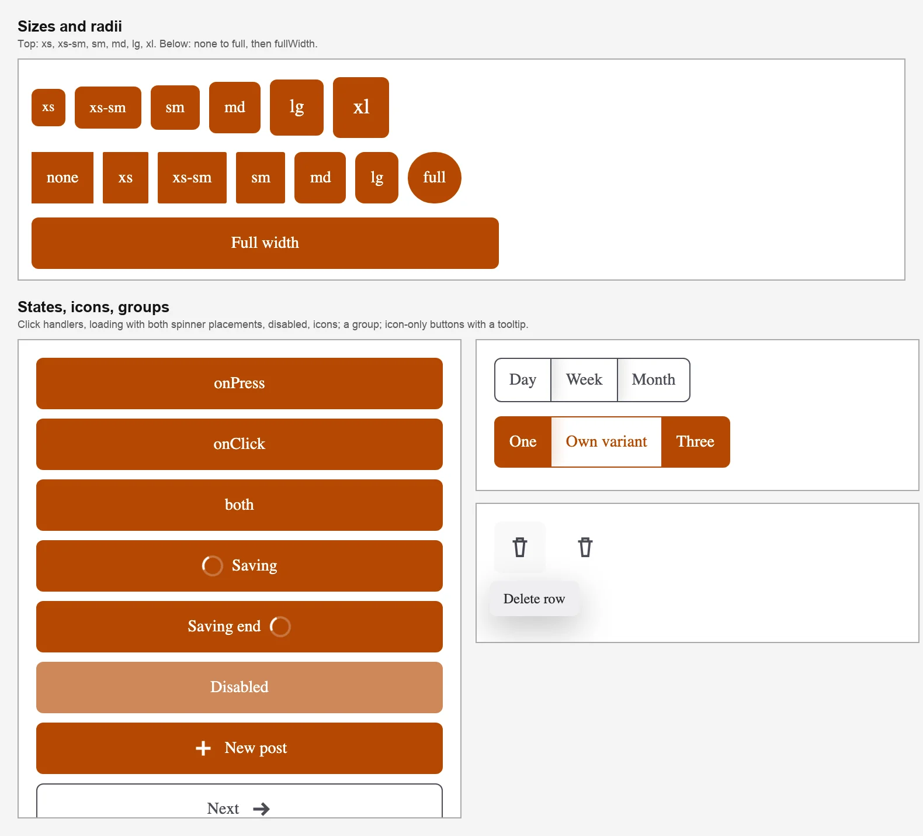This screenshot has width=923, height=836.
Task: Click the xs radius button in second row
Action: pos(126,178)
